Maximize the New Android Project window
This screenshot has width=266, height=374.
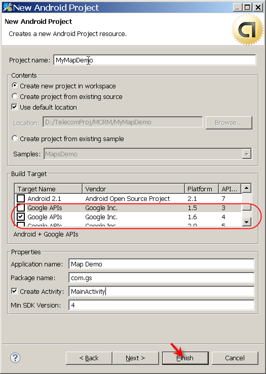pyautogui.click(x=247, y=8)
